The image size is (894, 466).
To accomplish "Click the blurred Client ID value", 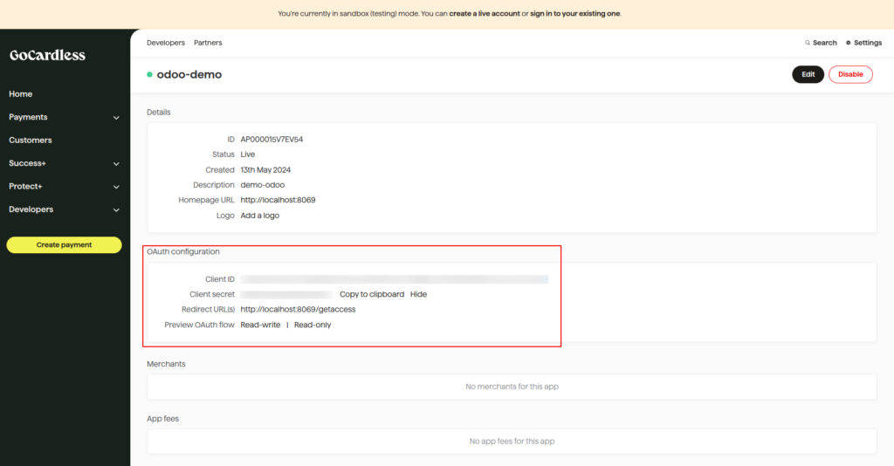I will 394,279.
